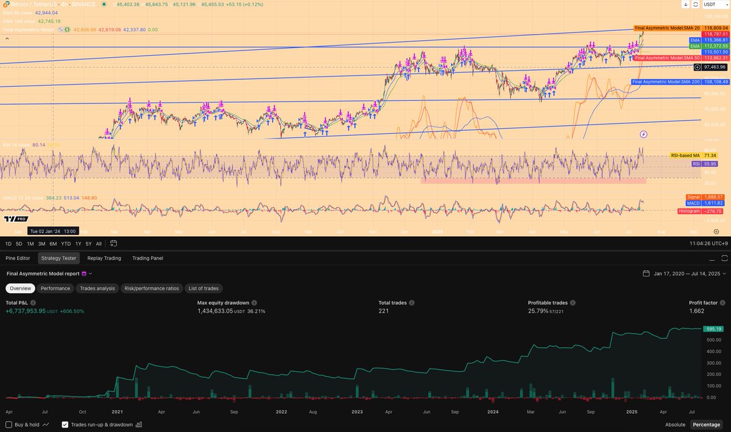
Task: Click the 595.19 equity value label
Action: 713,329
